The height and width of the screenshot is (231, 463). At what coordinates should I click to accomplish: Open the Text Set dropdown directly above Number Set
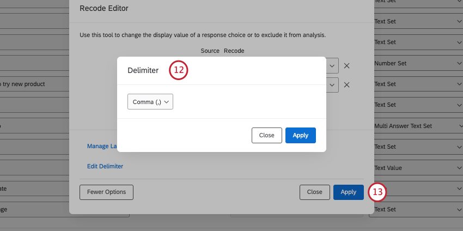click(417, 42)
